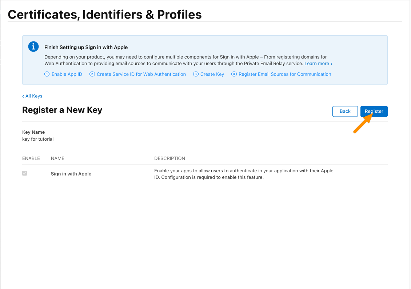Image resolution: width=411 pixels, height=289 pixels.
Task: Click the blue Register button
Action: [374, 111]
